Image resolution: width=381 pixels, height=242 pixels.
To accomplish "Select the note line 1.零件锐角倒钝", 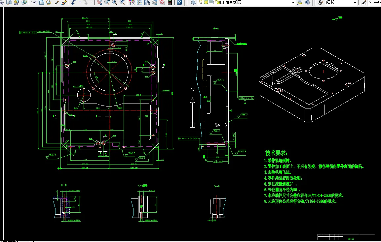I will click(278, 161).
